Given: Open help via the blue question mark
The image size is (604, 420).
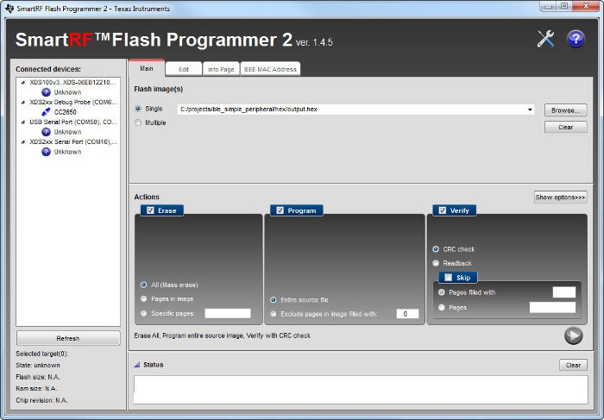Looking at the screenshot, I should (x=576, y=39).
